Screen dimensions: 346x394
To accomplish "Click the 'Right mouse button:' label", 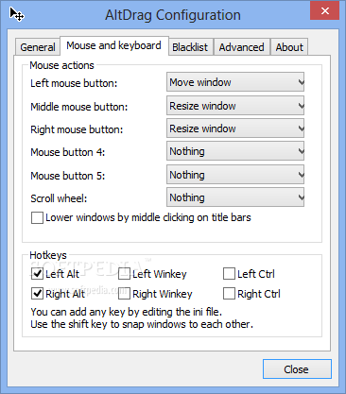I will pyautogui.click(x=77, y=129).
